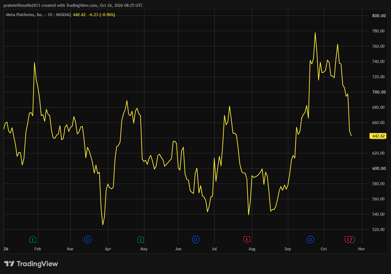
Task: Click the bold "26" year label on the time axis
Action: coord(6,249)
